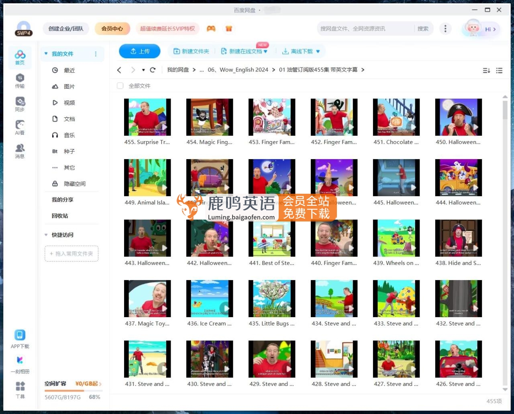Click file name 451. Chocolate ...
Viewport: 514px width, 414px height.
click(x=396, y=142)
